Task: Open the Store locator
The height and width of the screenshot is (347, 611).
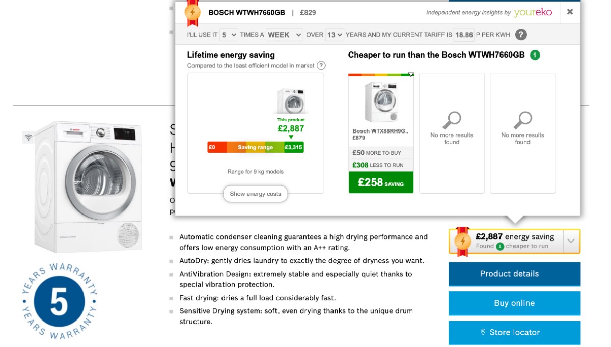Action: coord(514,332)
